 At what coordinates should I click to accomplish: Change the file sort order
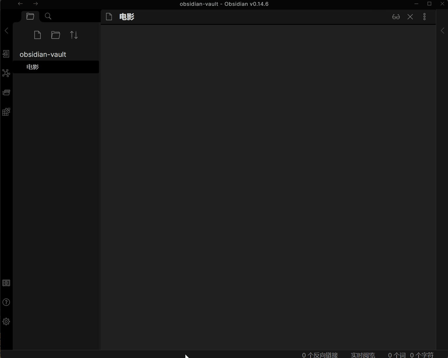click(74, 35)
